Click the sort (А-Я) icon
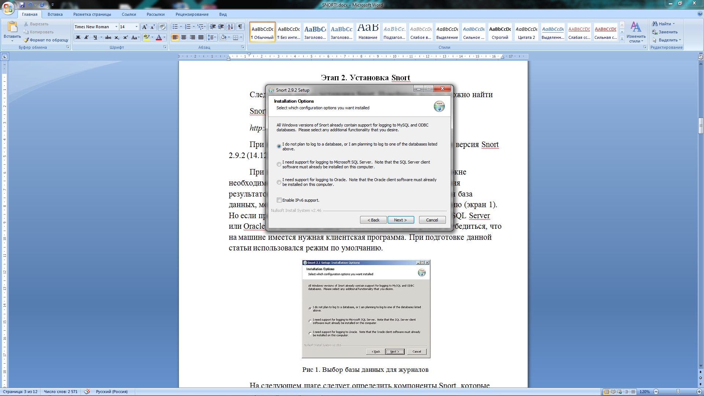The height and width of the screenshot is (396, 704). pyautogui.click(x=230, y=27)
